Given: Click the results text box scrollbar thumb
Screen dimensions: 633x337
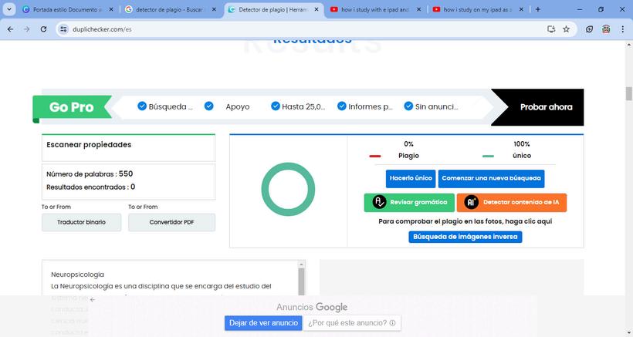Looking at the screenshot, I should coord(301,281).
